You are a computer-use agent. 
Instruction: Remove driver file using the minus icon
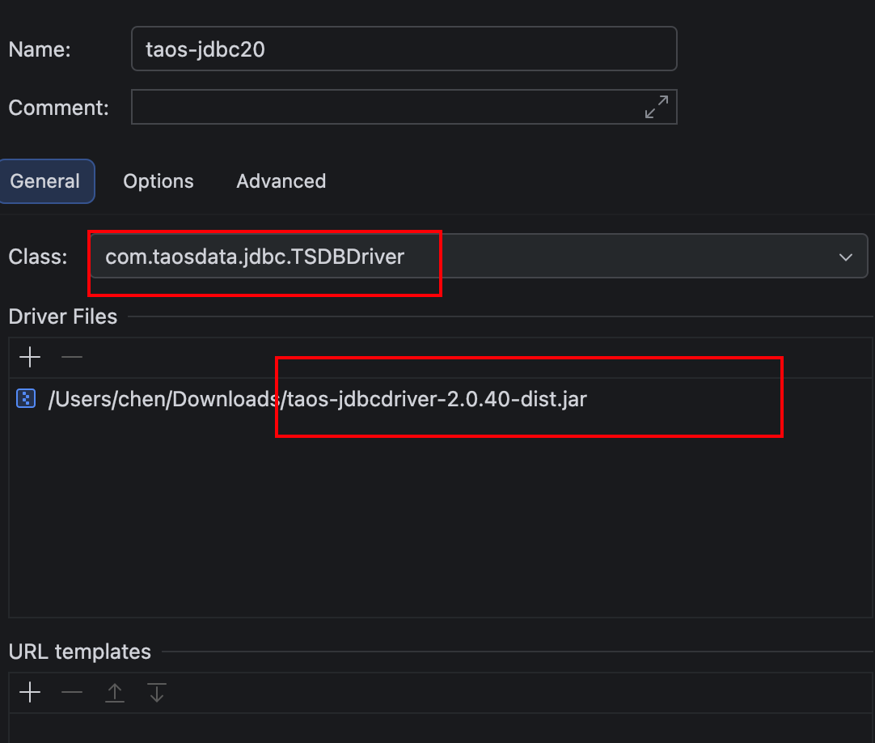pyautogui.click(x=72, y=357)
